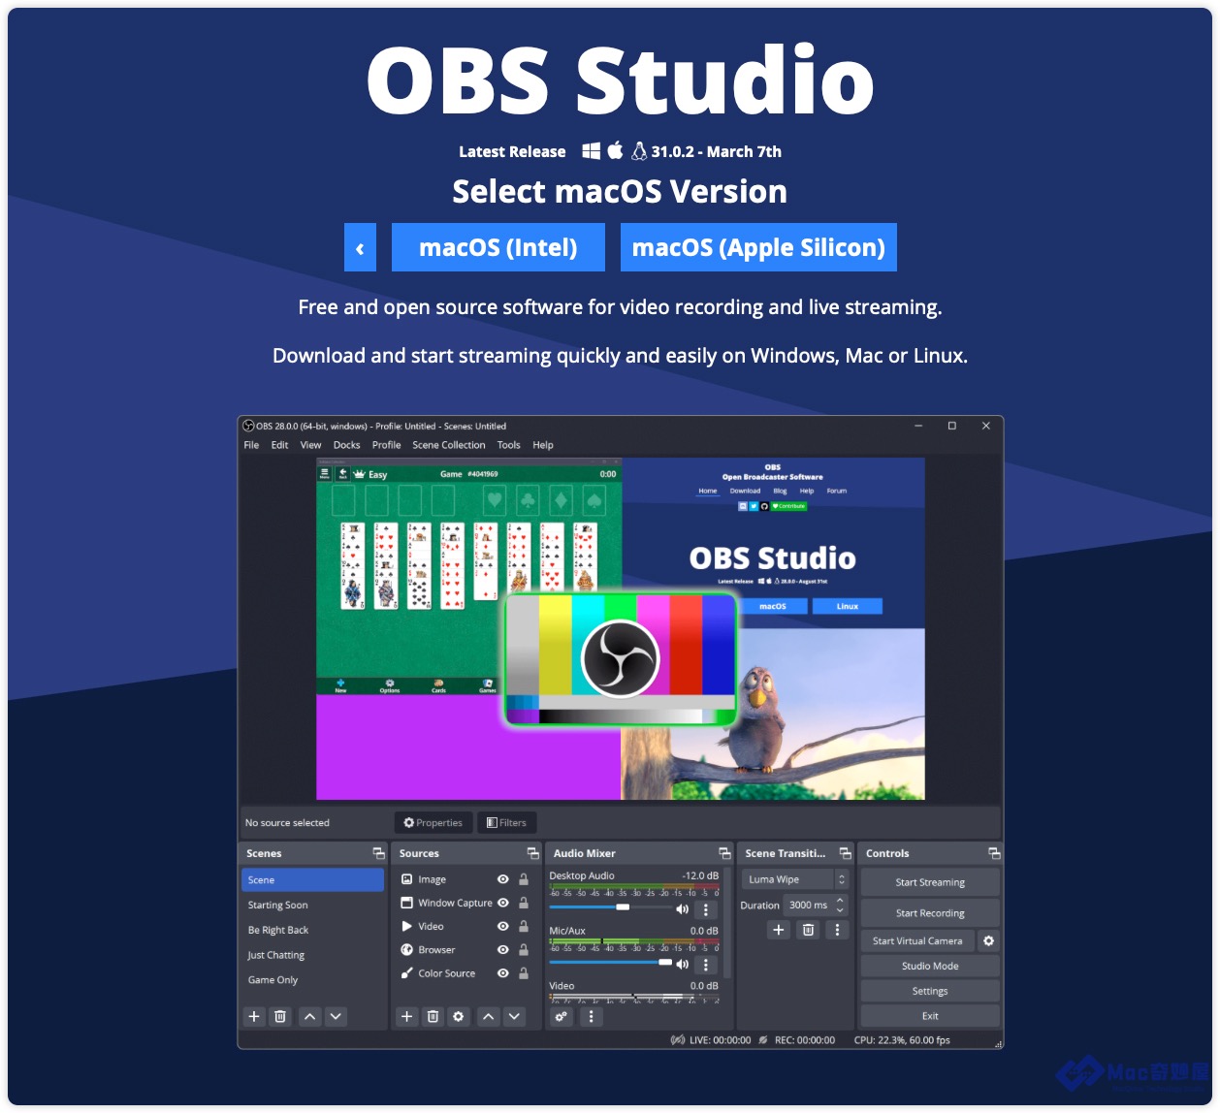
Task: Open source properties via Sources gear icon
Action: click(x=459, y=1017)
